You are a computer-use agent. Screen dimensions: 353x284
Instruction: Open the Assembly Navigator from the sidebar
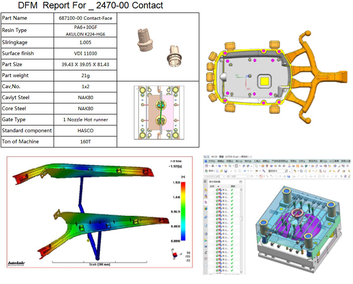[x=205, y=189]
